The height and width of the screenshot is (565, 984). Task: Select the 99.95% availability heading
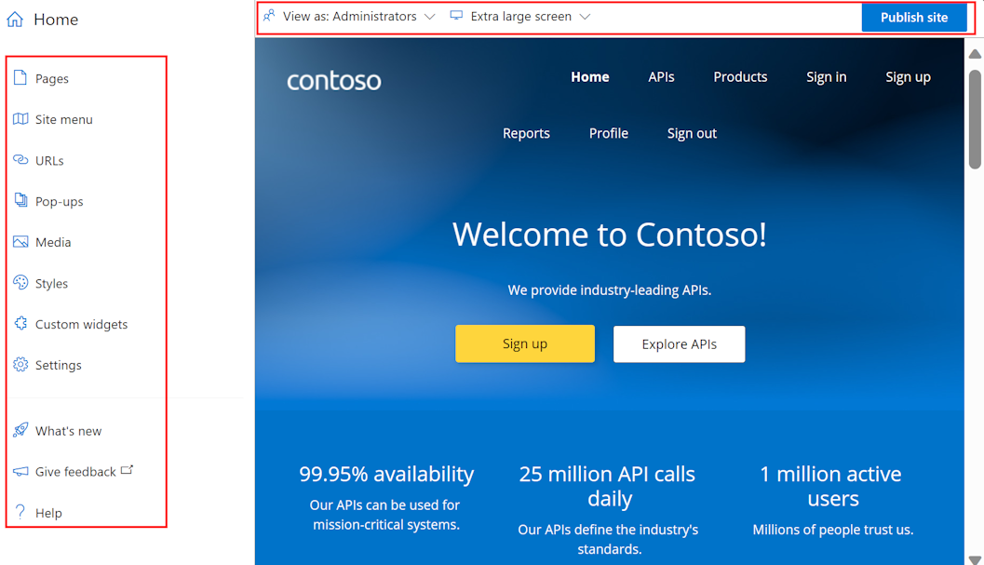(x=386, y=474)
